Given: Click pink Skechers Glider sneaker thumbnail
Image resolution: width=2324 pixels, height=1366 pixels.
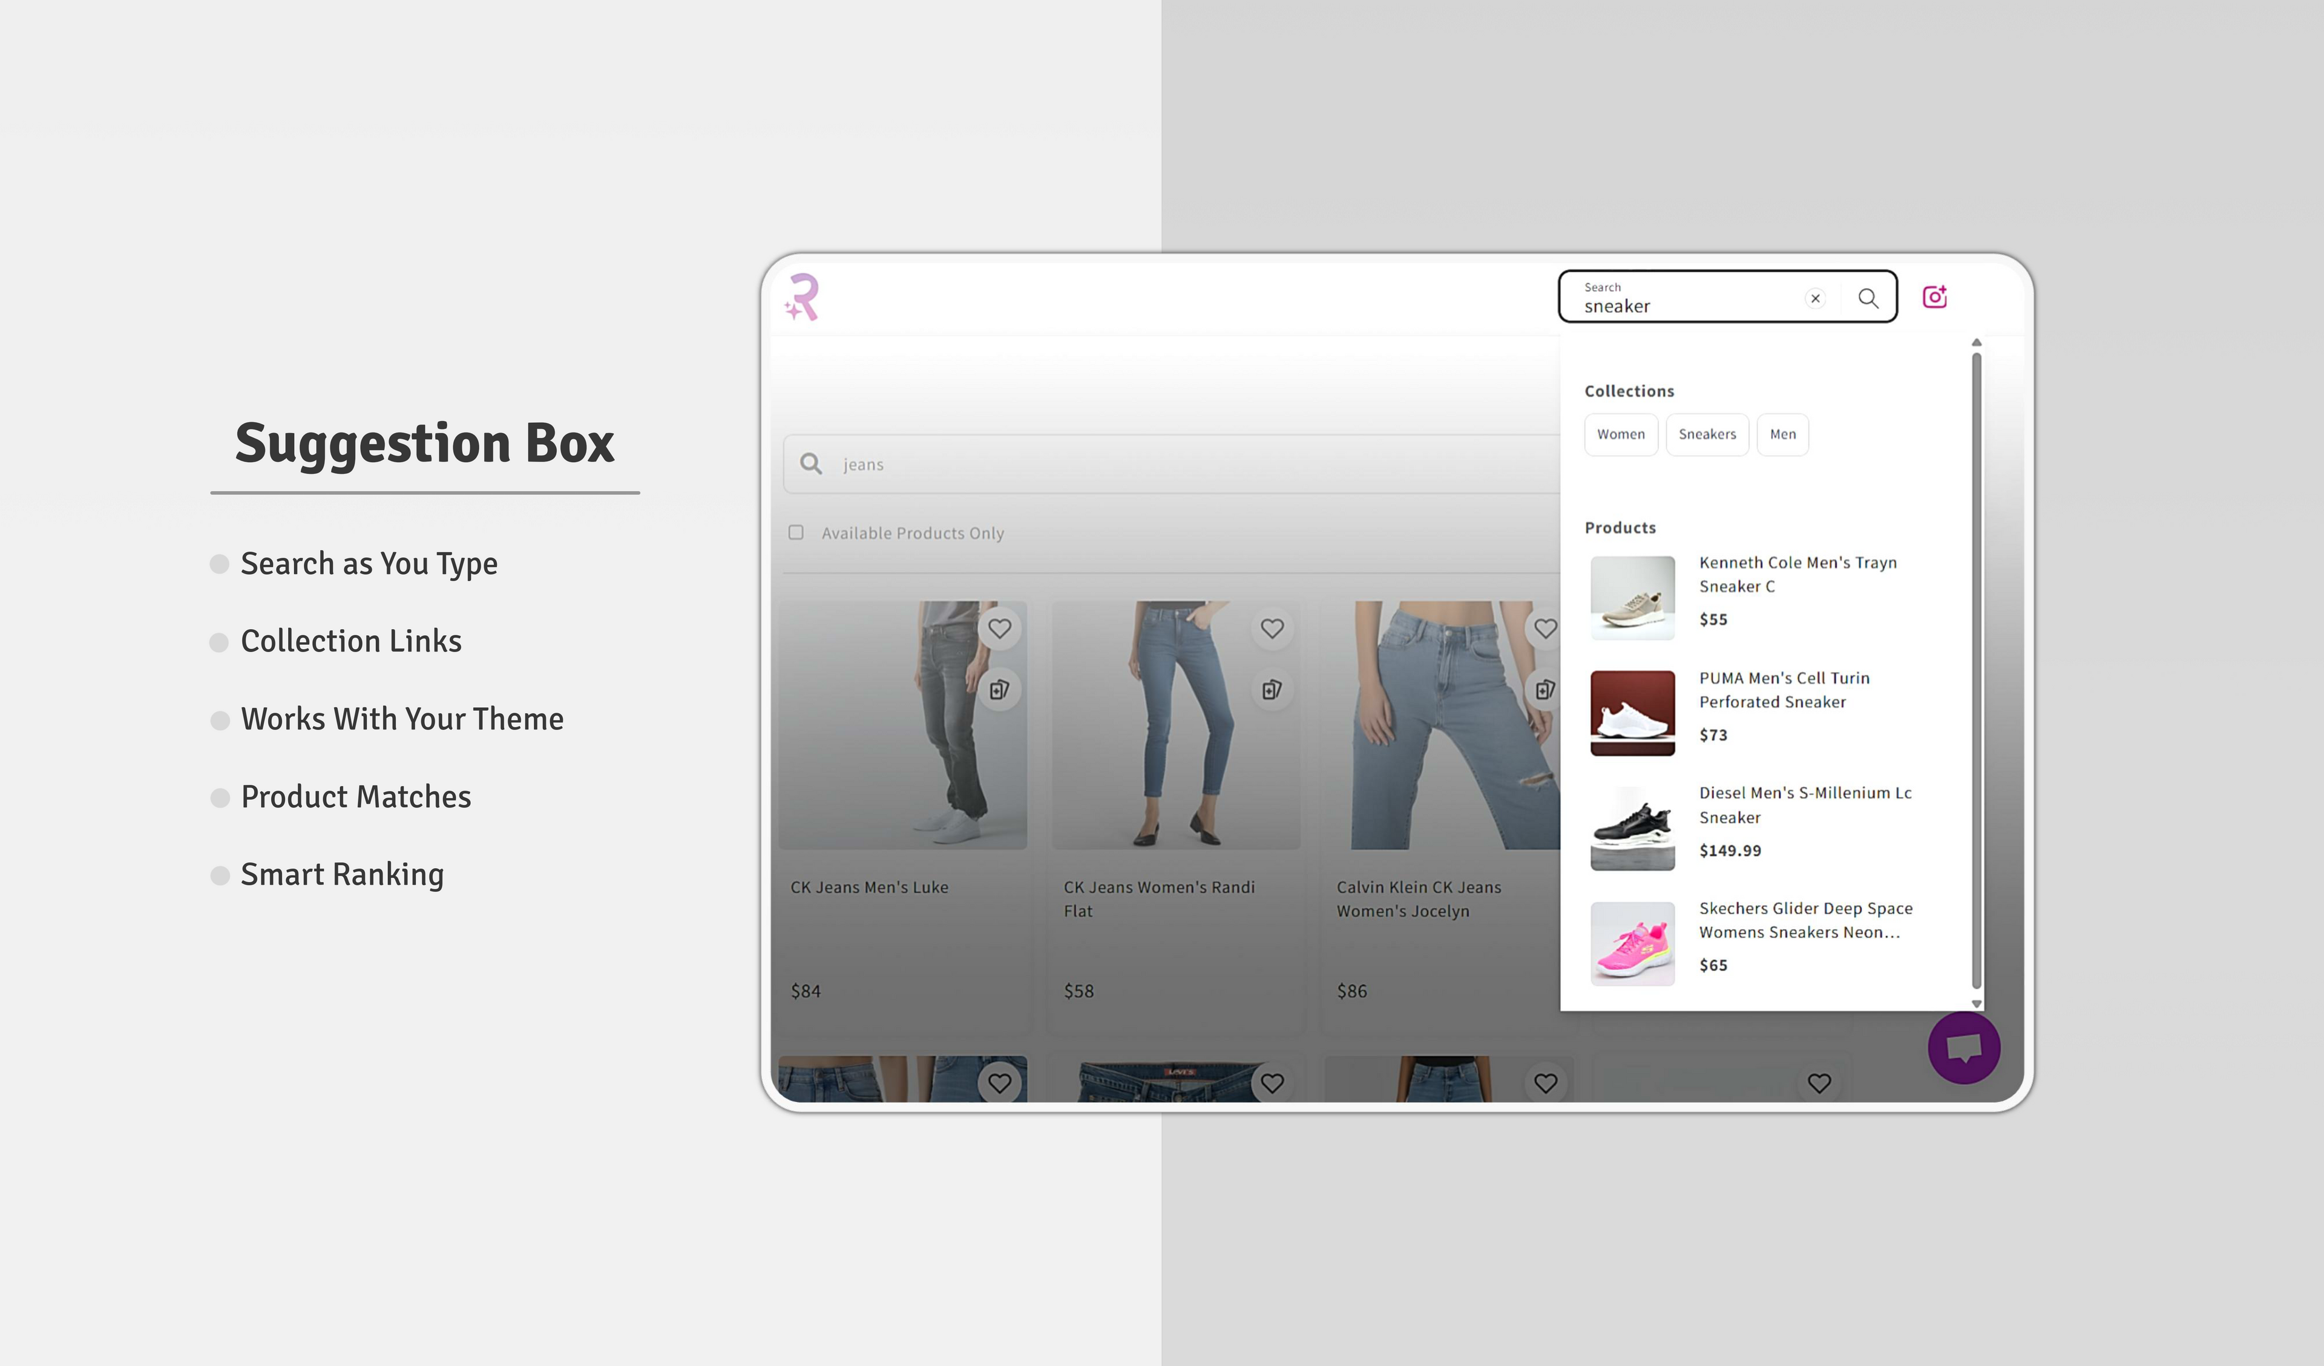Looking at the screenshot, I should point(1632,943).
